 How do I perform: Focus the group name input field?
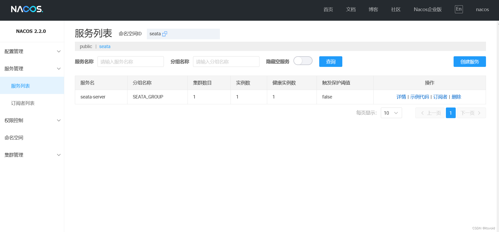pos(226,62)
